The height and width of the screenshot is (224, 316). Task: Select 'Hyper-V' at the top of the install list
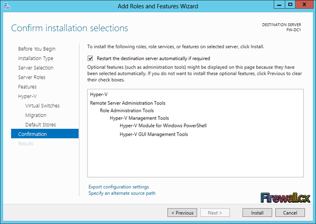coord(99,94)
